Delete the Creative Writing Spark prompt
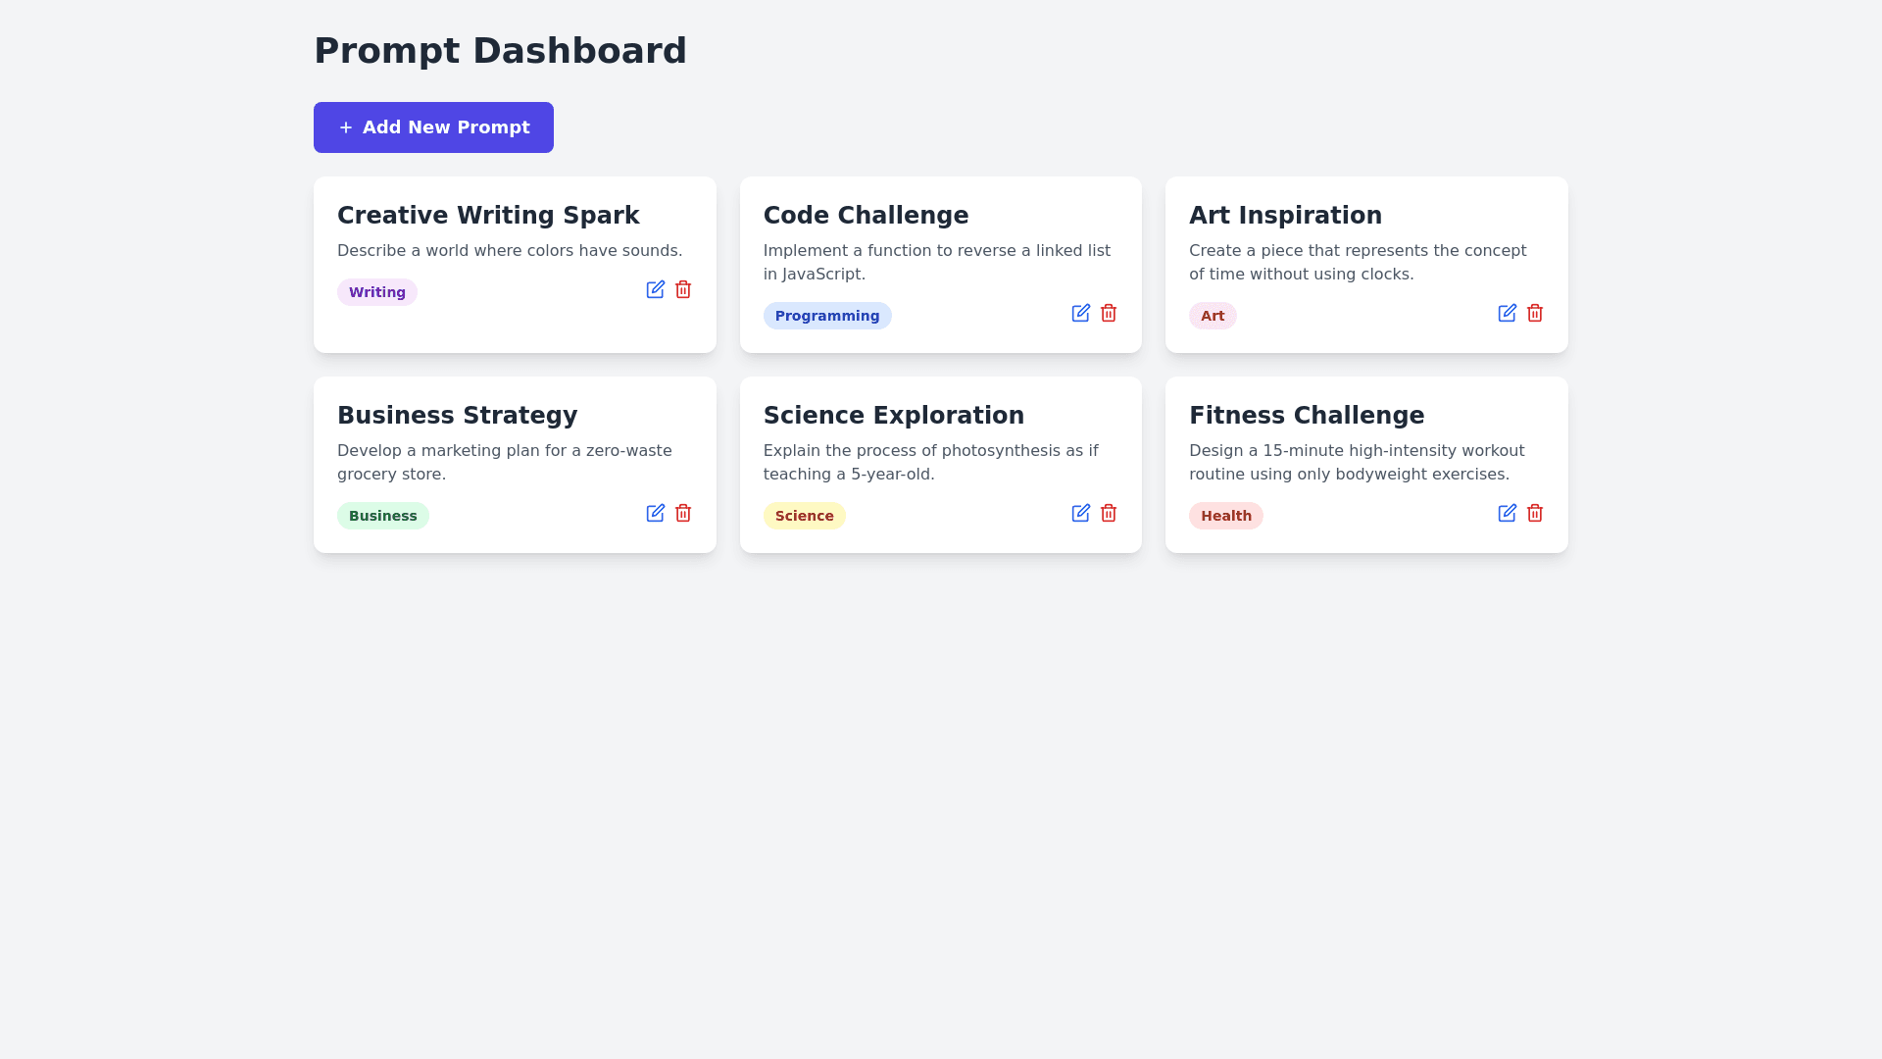 pyautogui.click(x=683, y=289)
